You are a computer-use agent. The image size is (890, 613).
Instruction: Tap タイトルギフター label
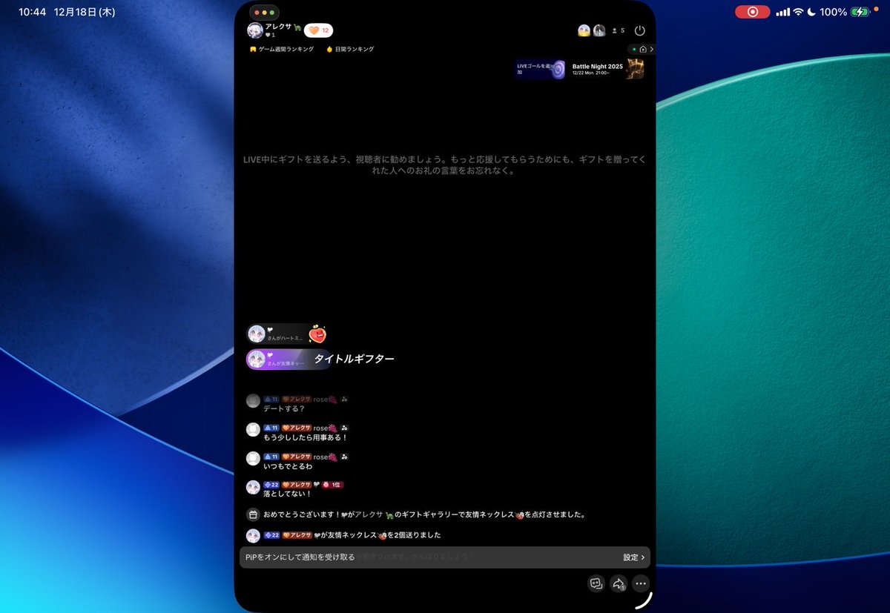[x=354, y=359]
